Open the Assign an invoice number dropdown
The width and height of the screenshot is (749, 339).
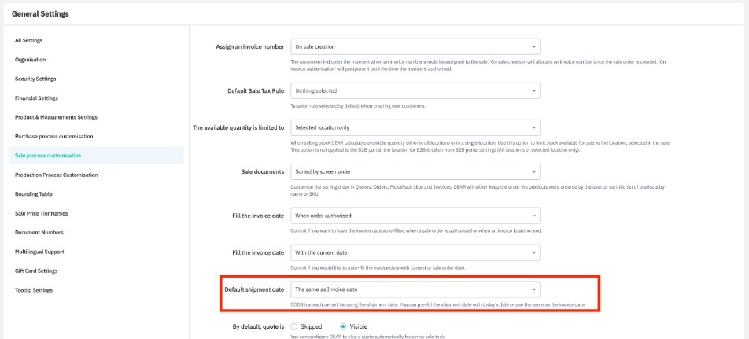point(415,47)
